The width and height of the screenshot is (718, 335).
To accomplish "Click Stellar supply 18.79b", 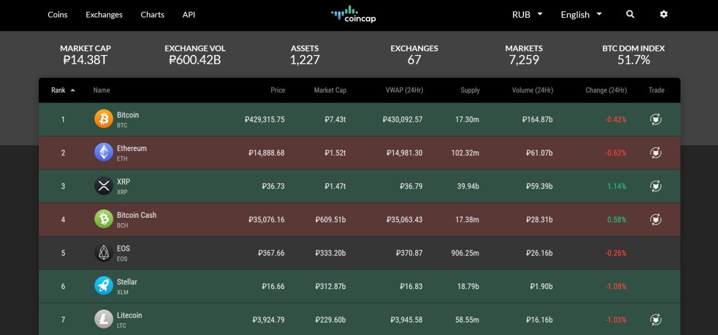I will tap(468, 286).
